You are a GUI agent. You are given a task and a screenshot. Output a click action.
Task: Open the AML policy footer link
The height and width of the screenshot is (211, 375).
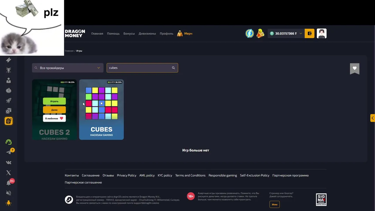pos(147,175)
